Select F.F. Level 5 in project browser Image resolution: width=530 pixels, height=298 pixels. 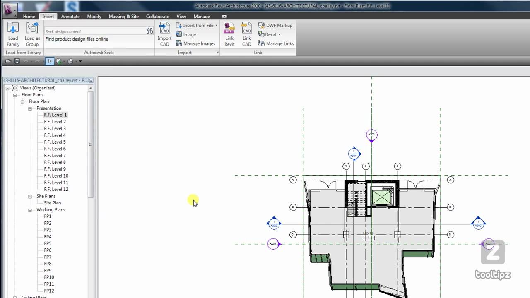coord(55,142)
